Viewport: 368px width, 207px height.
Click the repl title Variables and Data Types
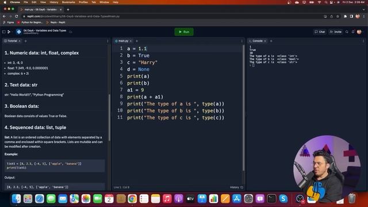(x=45, y=30)
